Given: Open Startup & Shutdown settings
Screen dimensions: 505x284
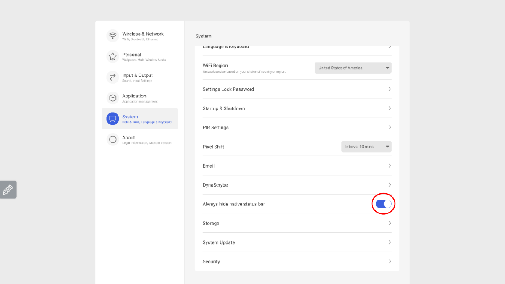Looking at the screenshot, I should pyautogui.click(x=297, y=108).
